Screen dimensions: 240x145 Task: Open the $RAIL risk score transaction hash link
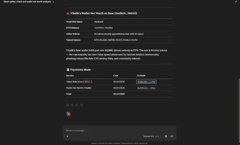[x=146, y=82]
